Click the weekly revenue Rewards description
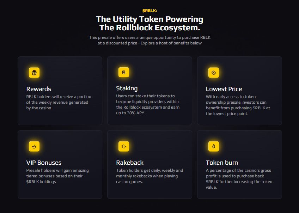The image size is (299, 213). click(59, 102)
